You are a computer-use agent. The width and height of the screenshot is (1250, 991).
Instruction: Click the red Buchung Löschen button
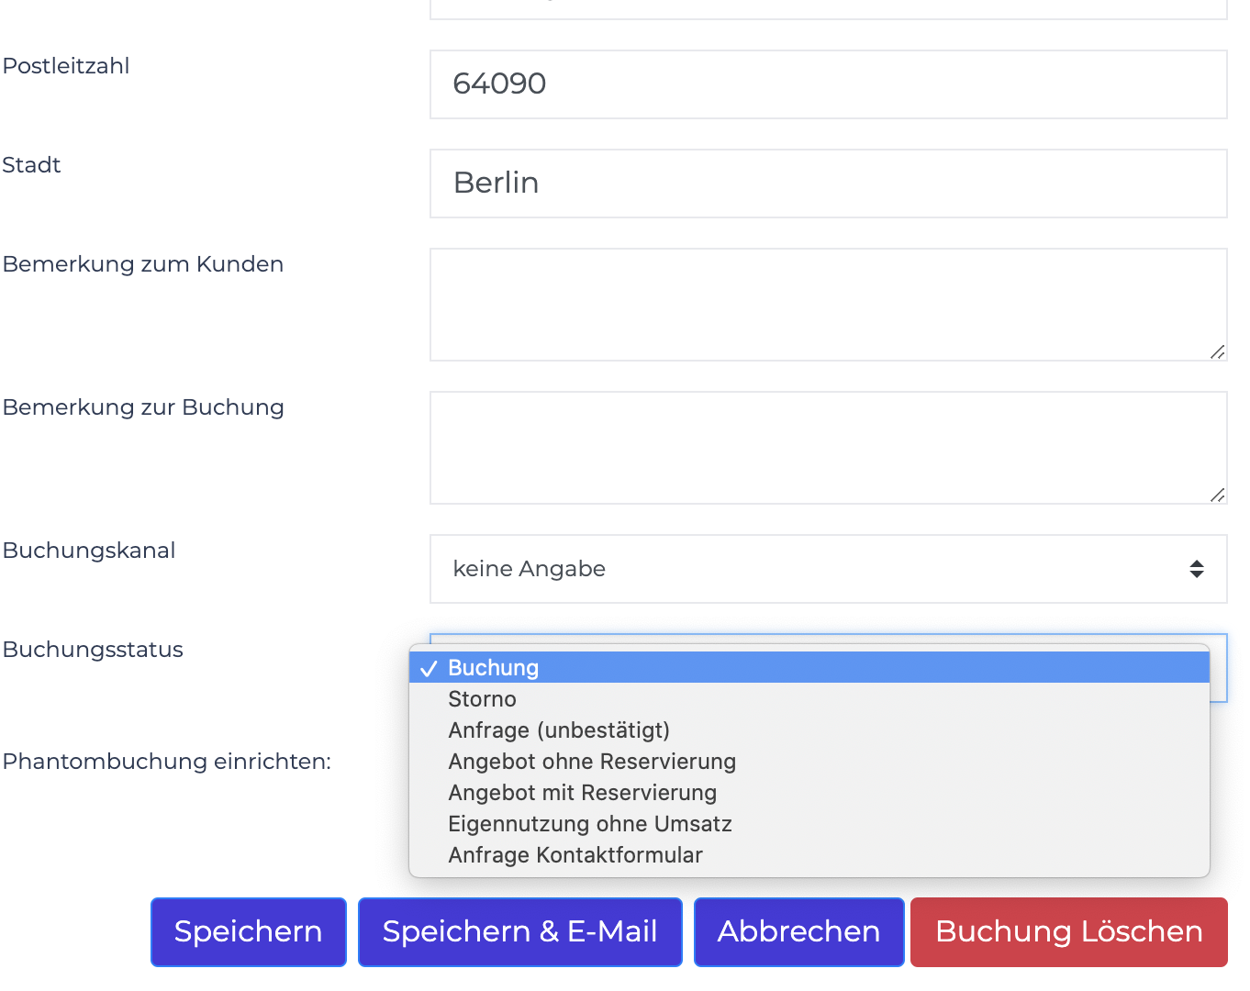[1069, 932]
